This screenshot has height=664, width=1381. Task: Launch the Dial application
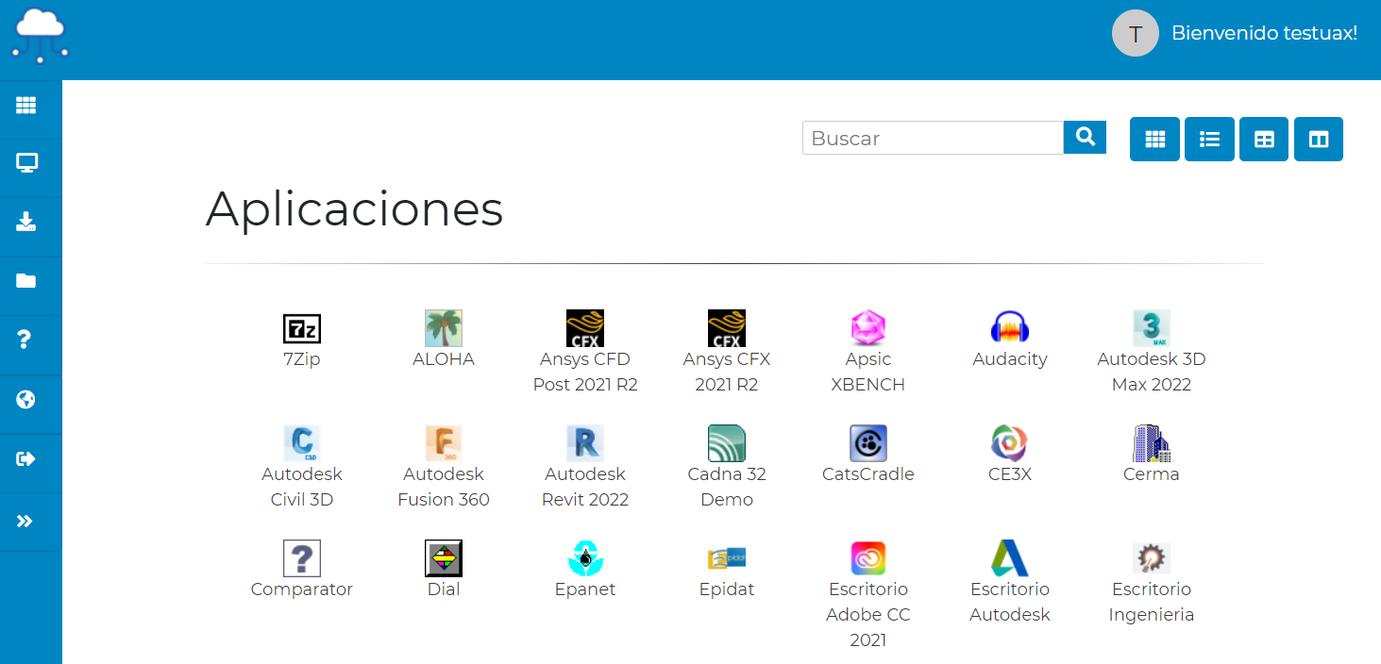click(444, 571)
